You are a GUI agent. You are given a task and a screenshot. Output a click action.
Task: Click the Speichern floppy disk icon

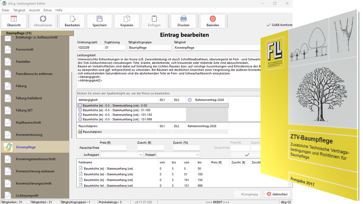click(99, 19)
